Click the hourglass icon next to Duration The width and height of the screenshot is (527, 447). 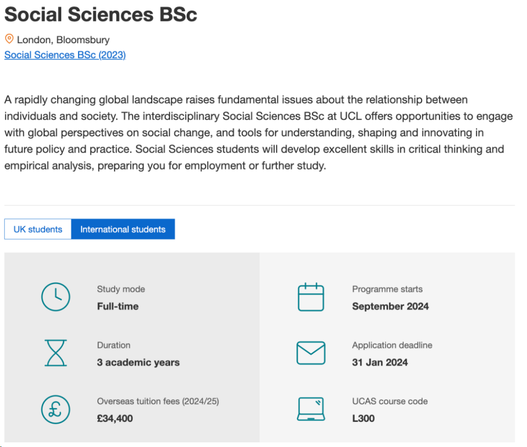coord(55,353)
